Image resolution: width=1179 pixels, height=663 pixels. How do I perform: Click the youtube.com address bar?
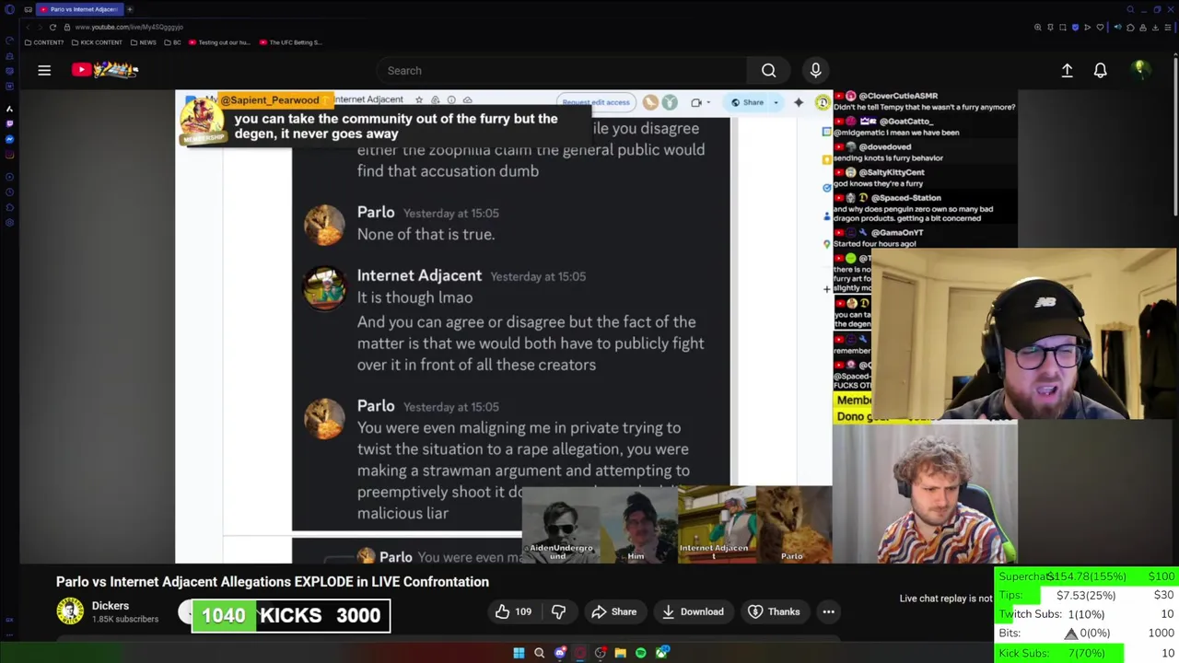coord(129,27)
